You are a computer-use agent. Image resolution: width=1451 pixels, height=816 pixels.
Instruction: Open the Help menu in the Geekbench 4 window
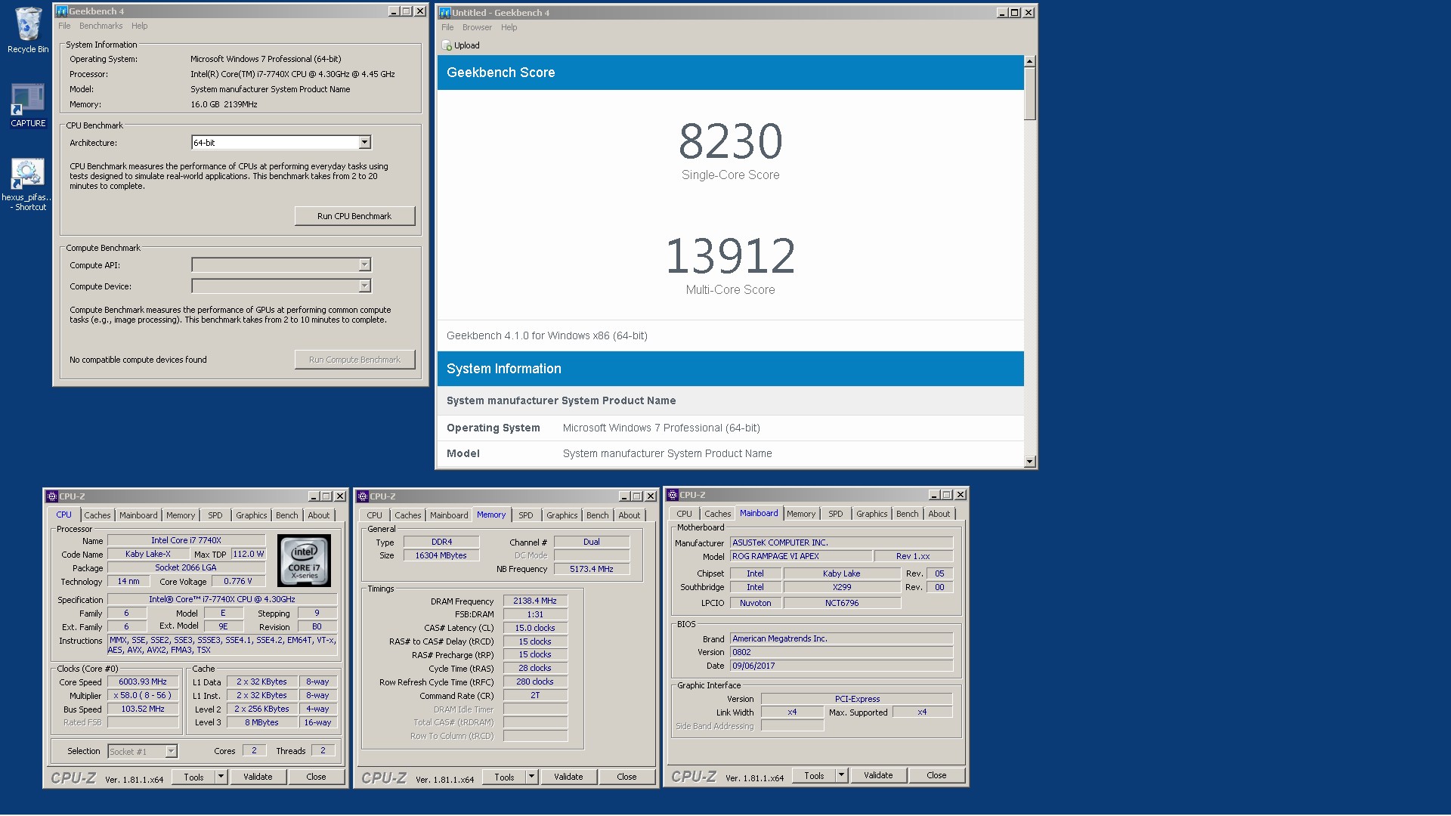pyautogui.click(x=140, y=26)
